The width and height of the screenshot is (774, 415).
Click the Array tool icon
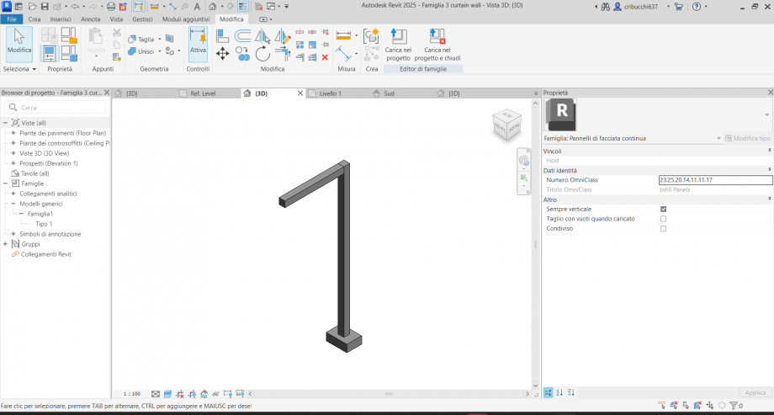tap(300, 45)
